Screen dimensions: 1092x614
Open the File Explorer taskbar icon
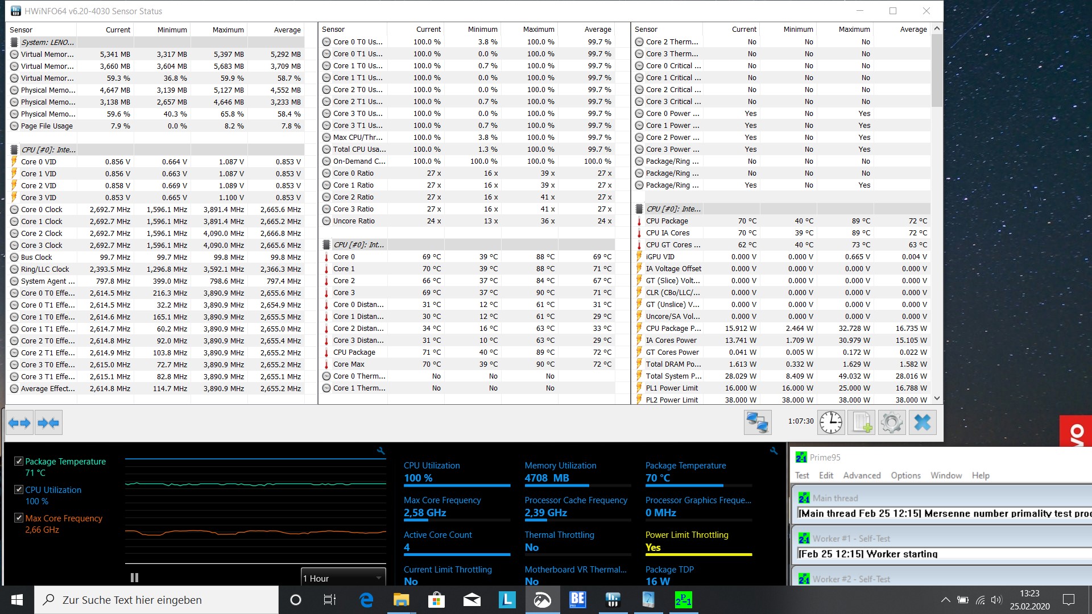click(401, 600)
